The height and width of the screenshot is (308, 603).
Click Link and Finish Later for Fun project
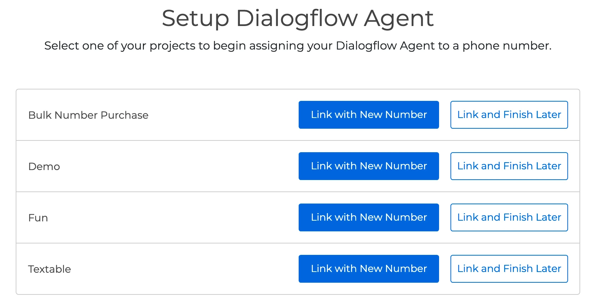[509, 217]
